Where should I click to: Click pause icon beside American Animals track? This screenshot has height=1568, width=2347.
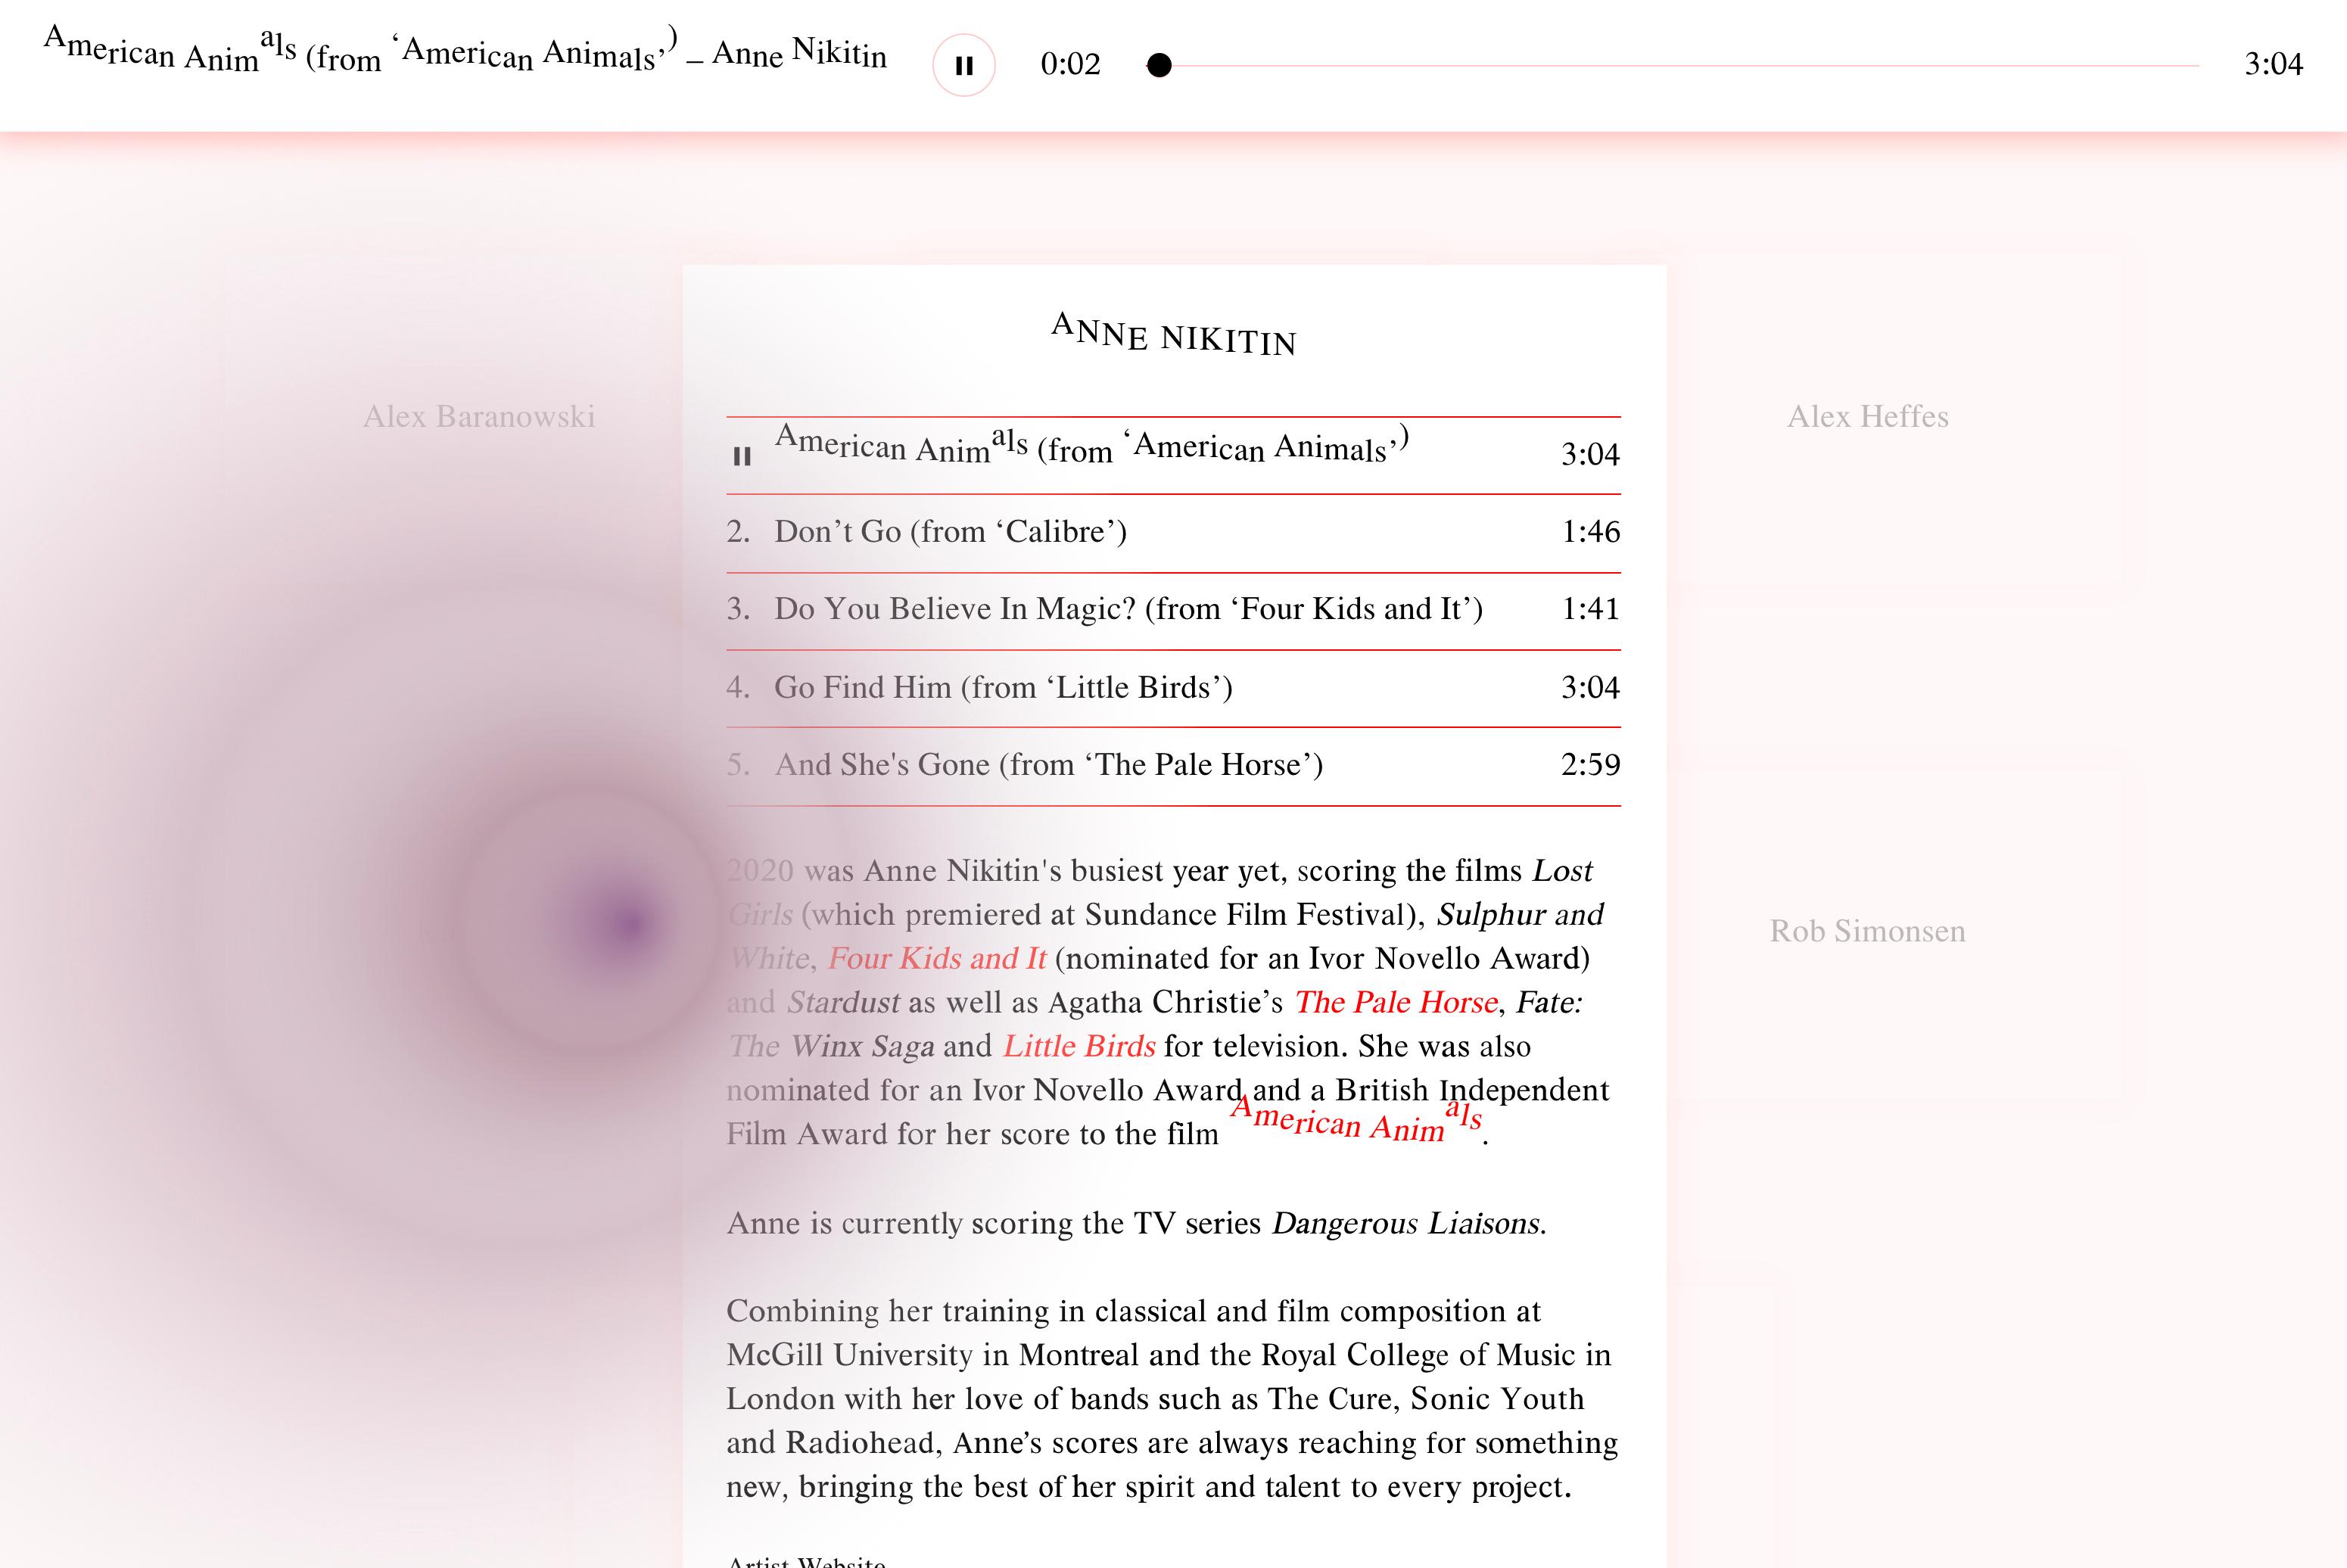click(741, 456)
